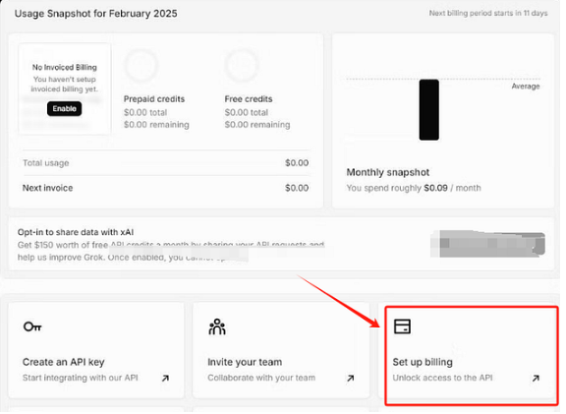Click the No Invoiced Billing card
Viewport: 566px width, 414px height.
click(65, 89)
